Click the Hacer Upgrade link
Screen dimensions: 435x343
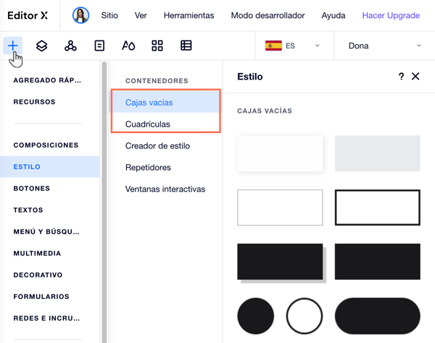click(391, 15)
